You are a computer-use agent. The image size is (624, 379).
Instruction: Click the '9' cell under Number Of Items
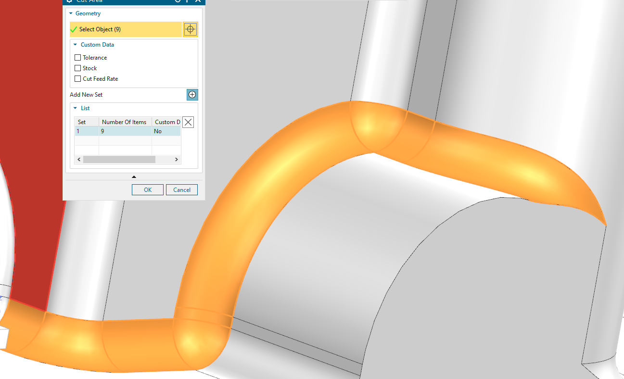125,131
